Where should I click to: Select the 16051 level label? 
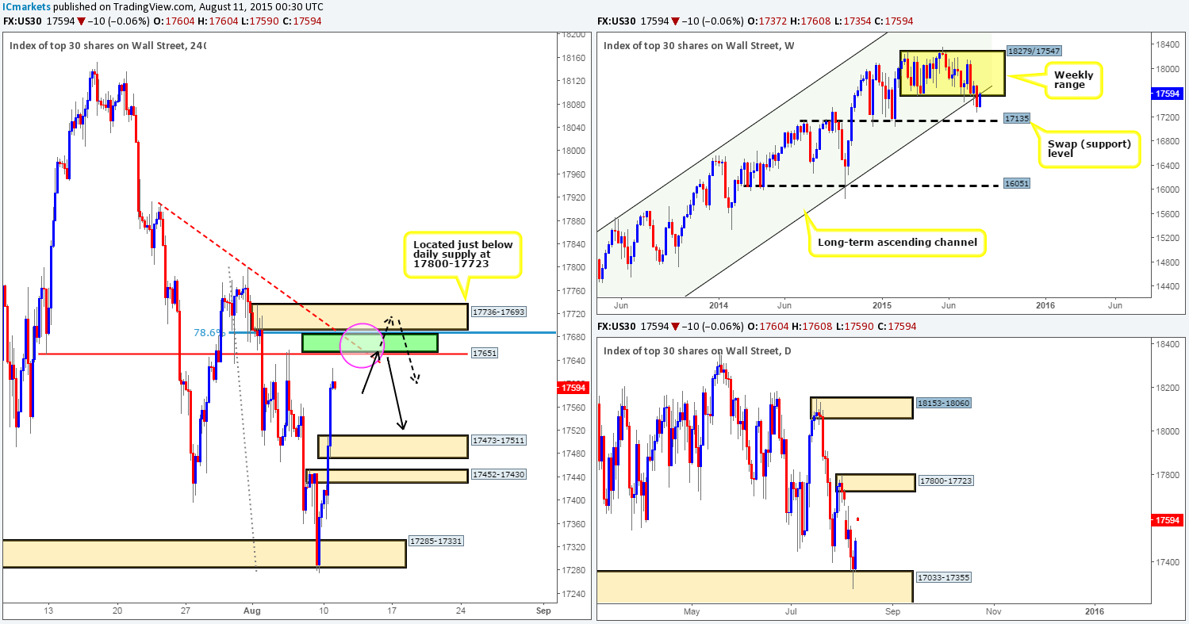pyautogui.click(x=1017, y=182)
